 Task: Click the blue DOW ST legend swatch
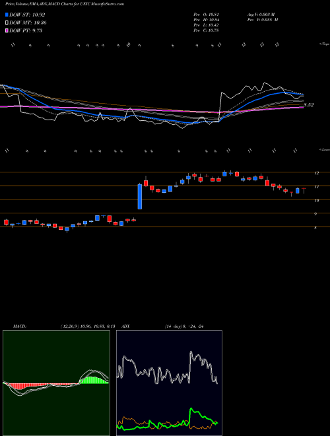click(7, 15)
